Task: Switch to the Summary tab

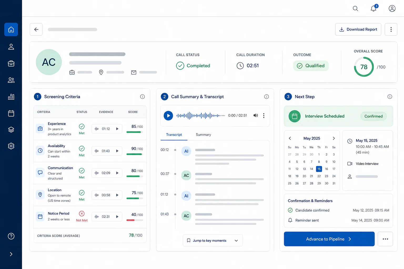Action: [203, 135]
